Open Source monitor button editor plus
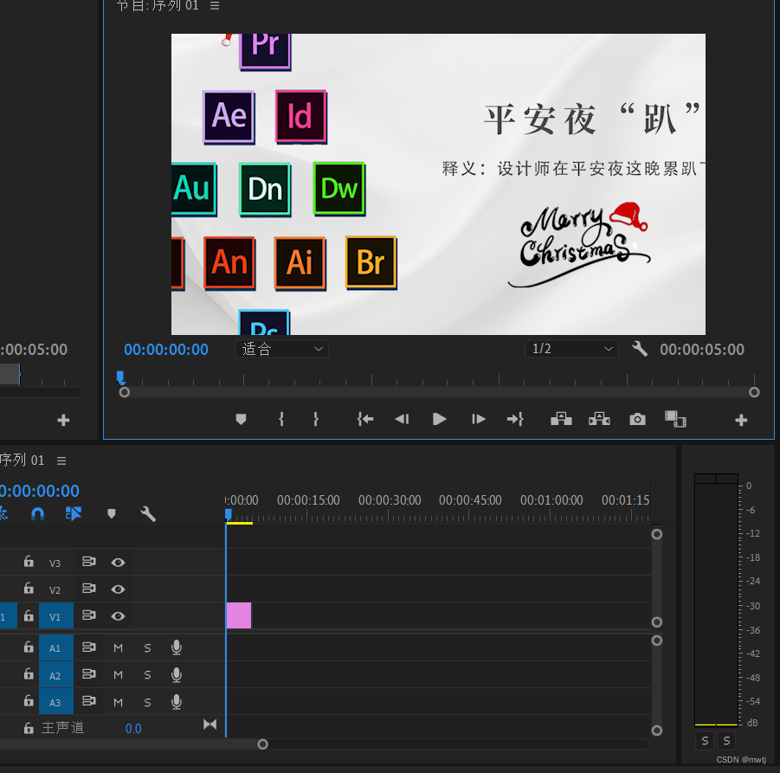 tap(63, 421)
